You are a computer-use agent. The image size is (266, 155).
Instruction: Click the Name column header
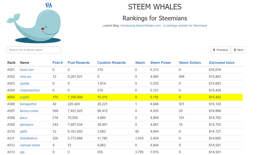click(25, 62)
